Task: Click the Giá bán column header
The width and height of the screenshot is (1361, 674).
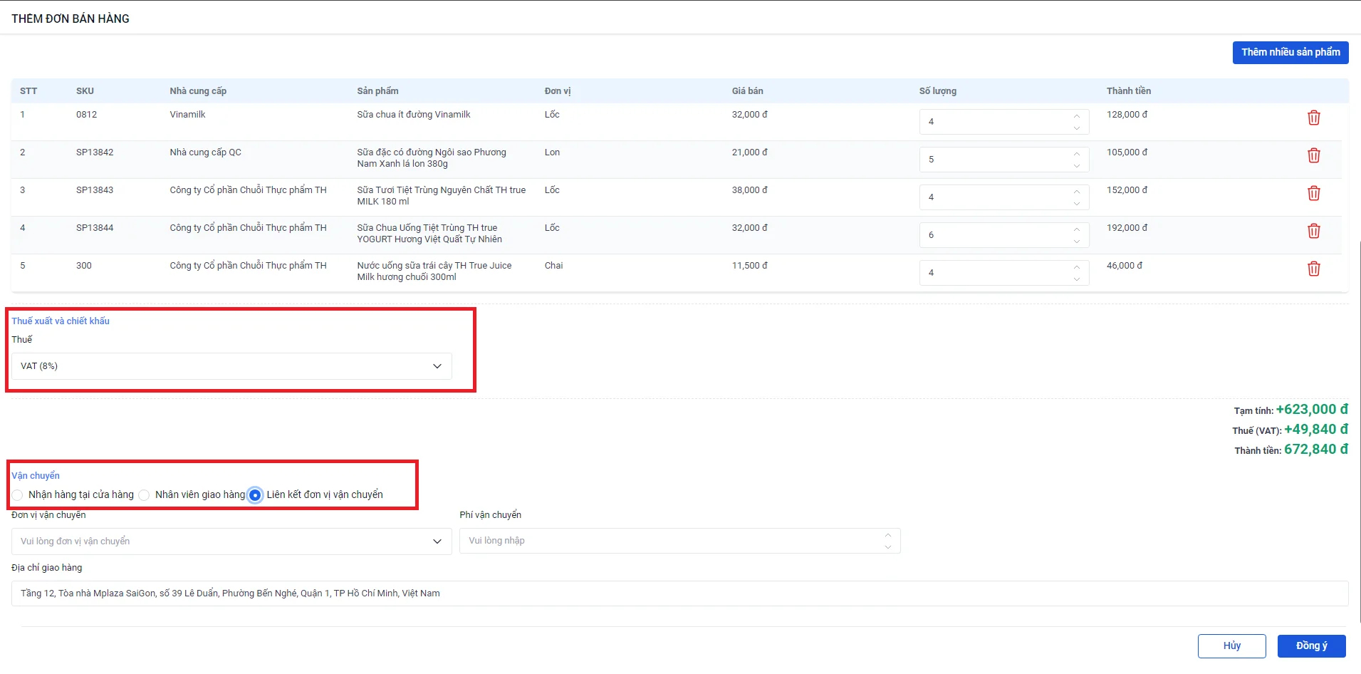Action: 747,91
